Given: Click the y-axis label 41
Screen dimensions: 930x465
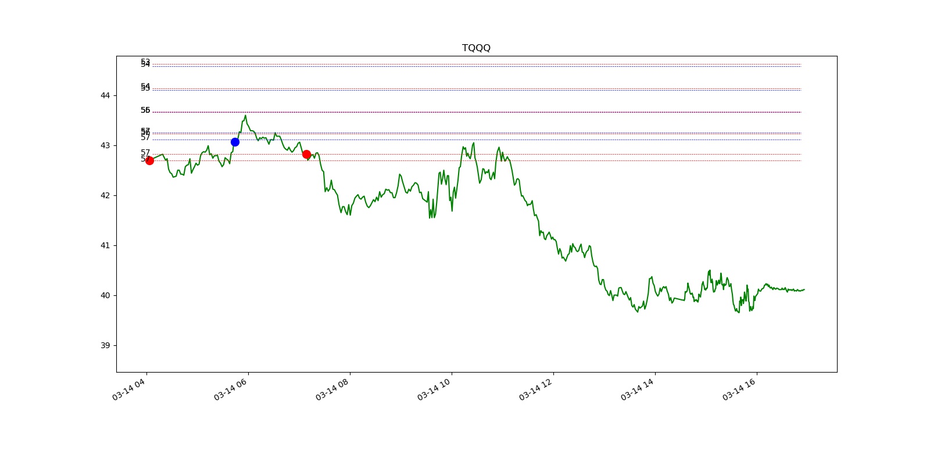Looking at the screenshot, I should [105, 245].
